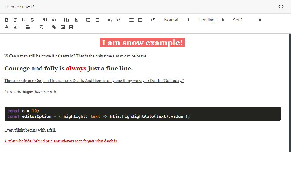Create an ordered numbered list
291x183 pixels.
tap(88, 20)
